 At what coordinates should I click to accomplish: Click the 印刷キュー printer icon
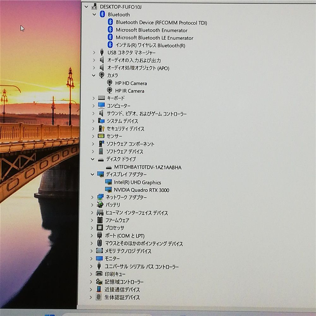[x=99, y=274]
